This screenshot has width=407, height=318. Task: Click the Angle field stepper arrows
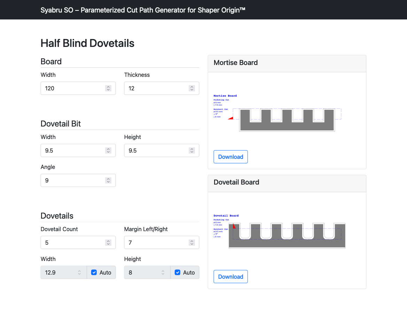pyautogui.click(x=108, y=180)
